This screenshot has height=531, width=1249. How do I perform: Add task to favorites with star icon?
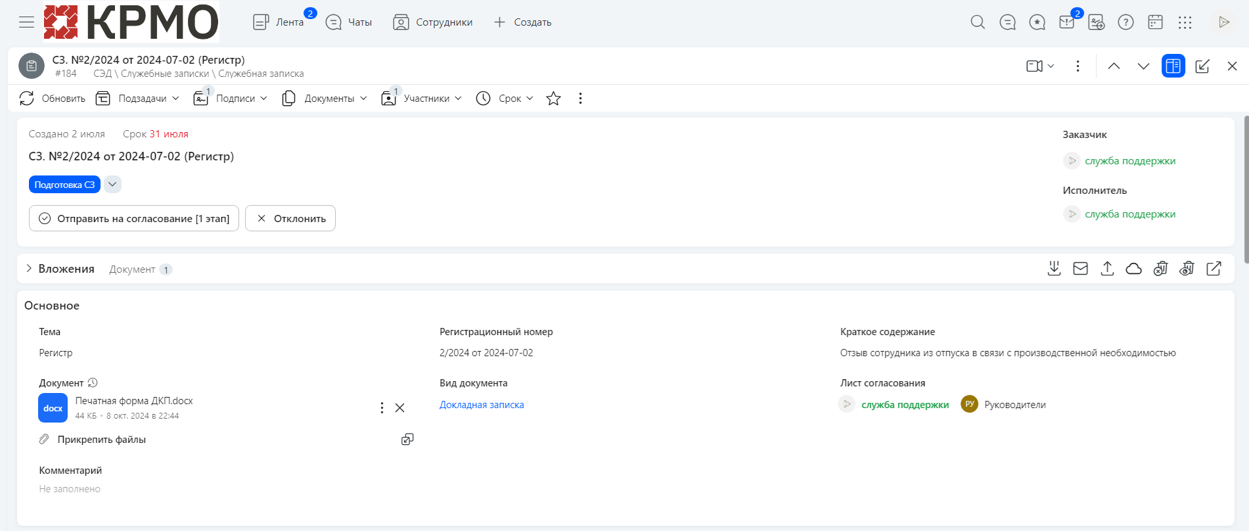553,99
